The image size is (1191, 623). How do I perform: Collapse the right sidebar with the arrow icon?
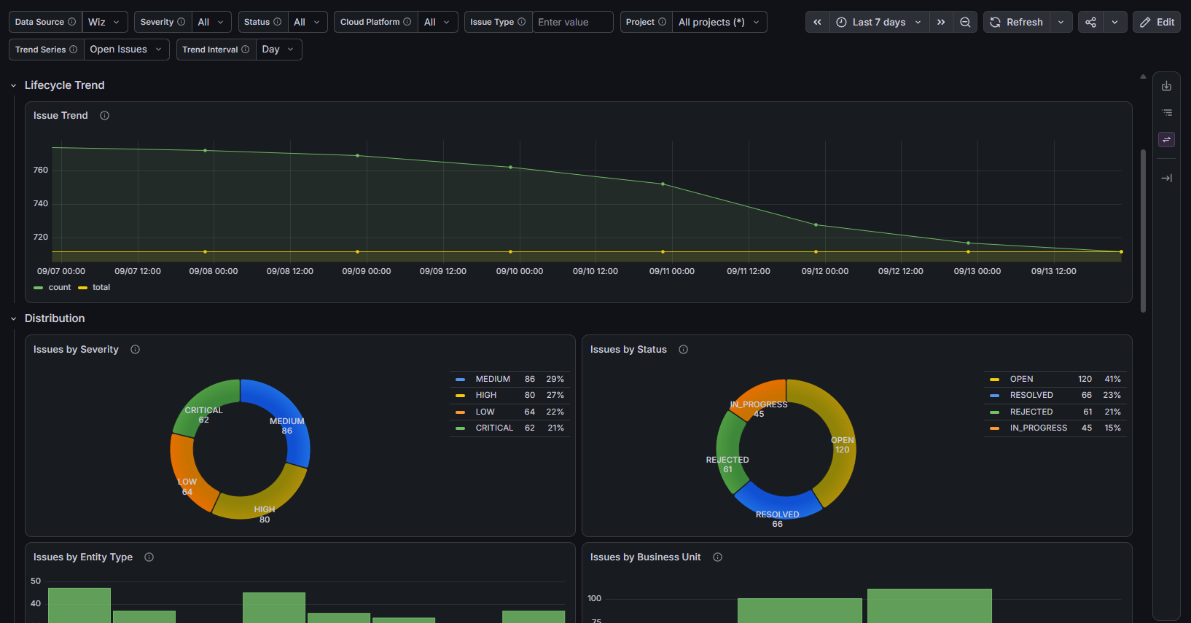(1166, 178)
